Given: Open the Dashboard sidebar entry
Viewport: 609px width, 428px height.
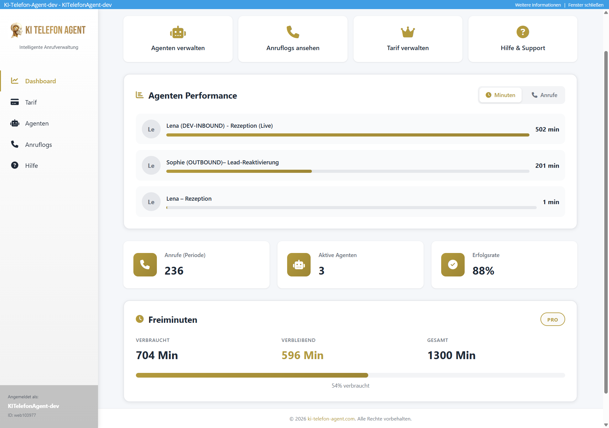Looking at the screenshot, I should (x=40, y=81).
